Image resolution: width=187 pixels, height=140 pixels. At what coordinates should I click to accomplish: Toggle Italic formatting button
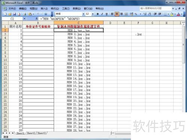[102, 14]
